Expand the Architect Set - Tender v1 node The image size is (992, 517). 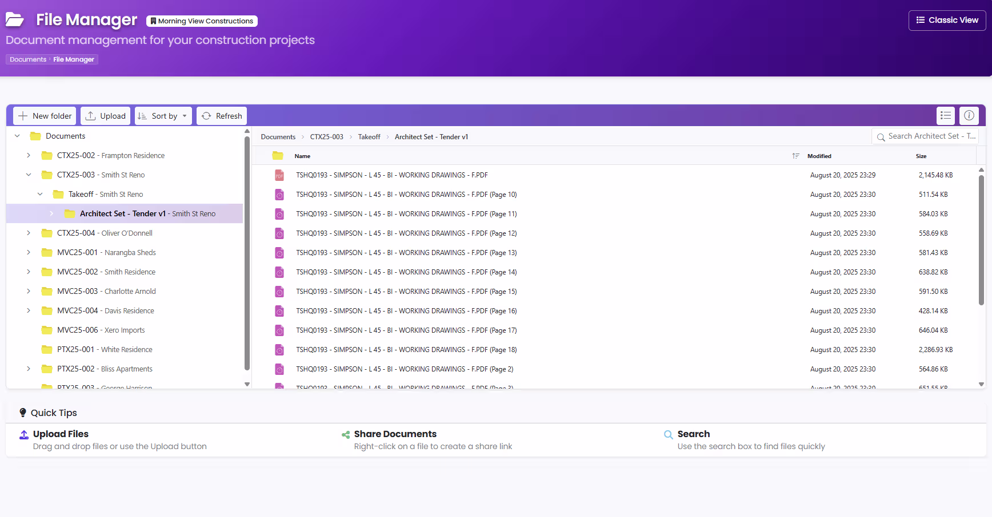(51, 213)
